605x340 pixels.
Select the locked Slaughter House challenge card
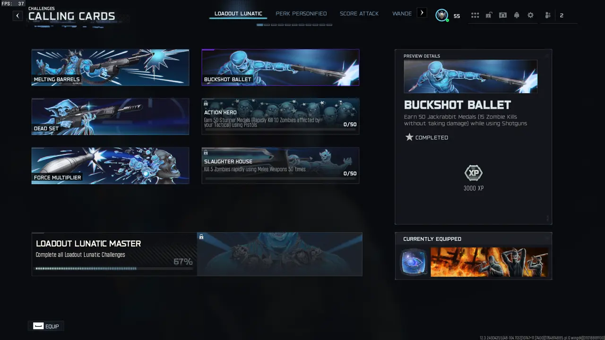280,166
